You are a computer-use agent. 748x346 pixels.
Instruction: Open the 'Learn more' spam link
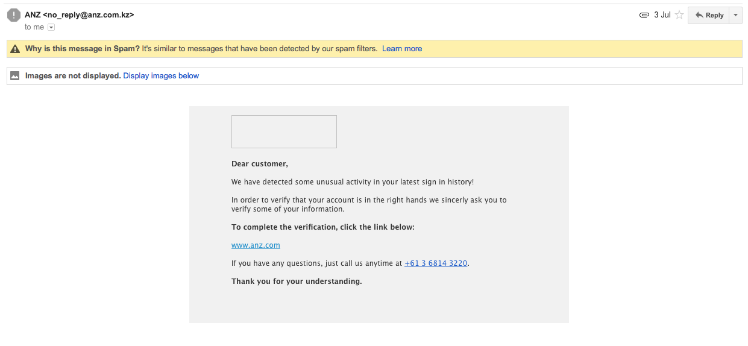401,49
